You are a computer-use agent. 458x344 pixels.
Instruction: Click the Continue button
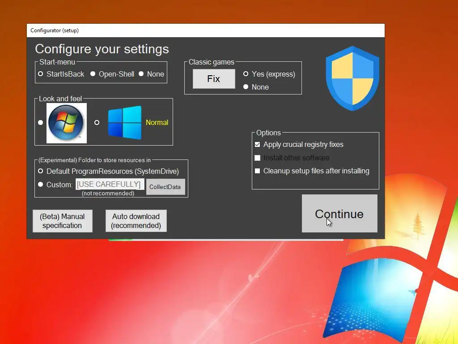click(339, 214)
